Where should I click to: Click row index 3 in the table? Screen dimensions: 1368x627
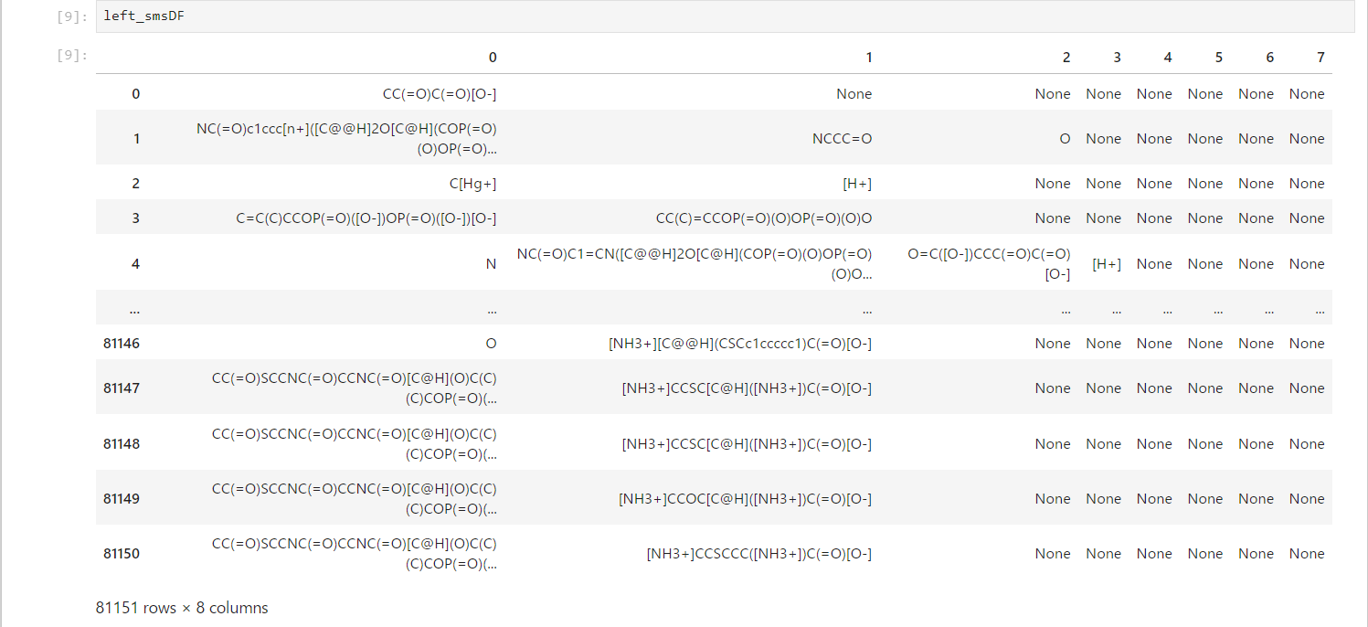(136, 218)
